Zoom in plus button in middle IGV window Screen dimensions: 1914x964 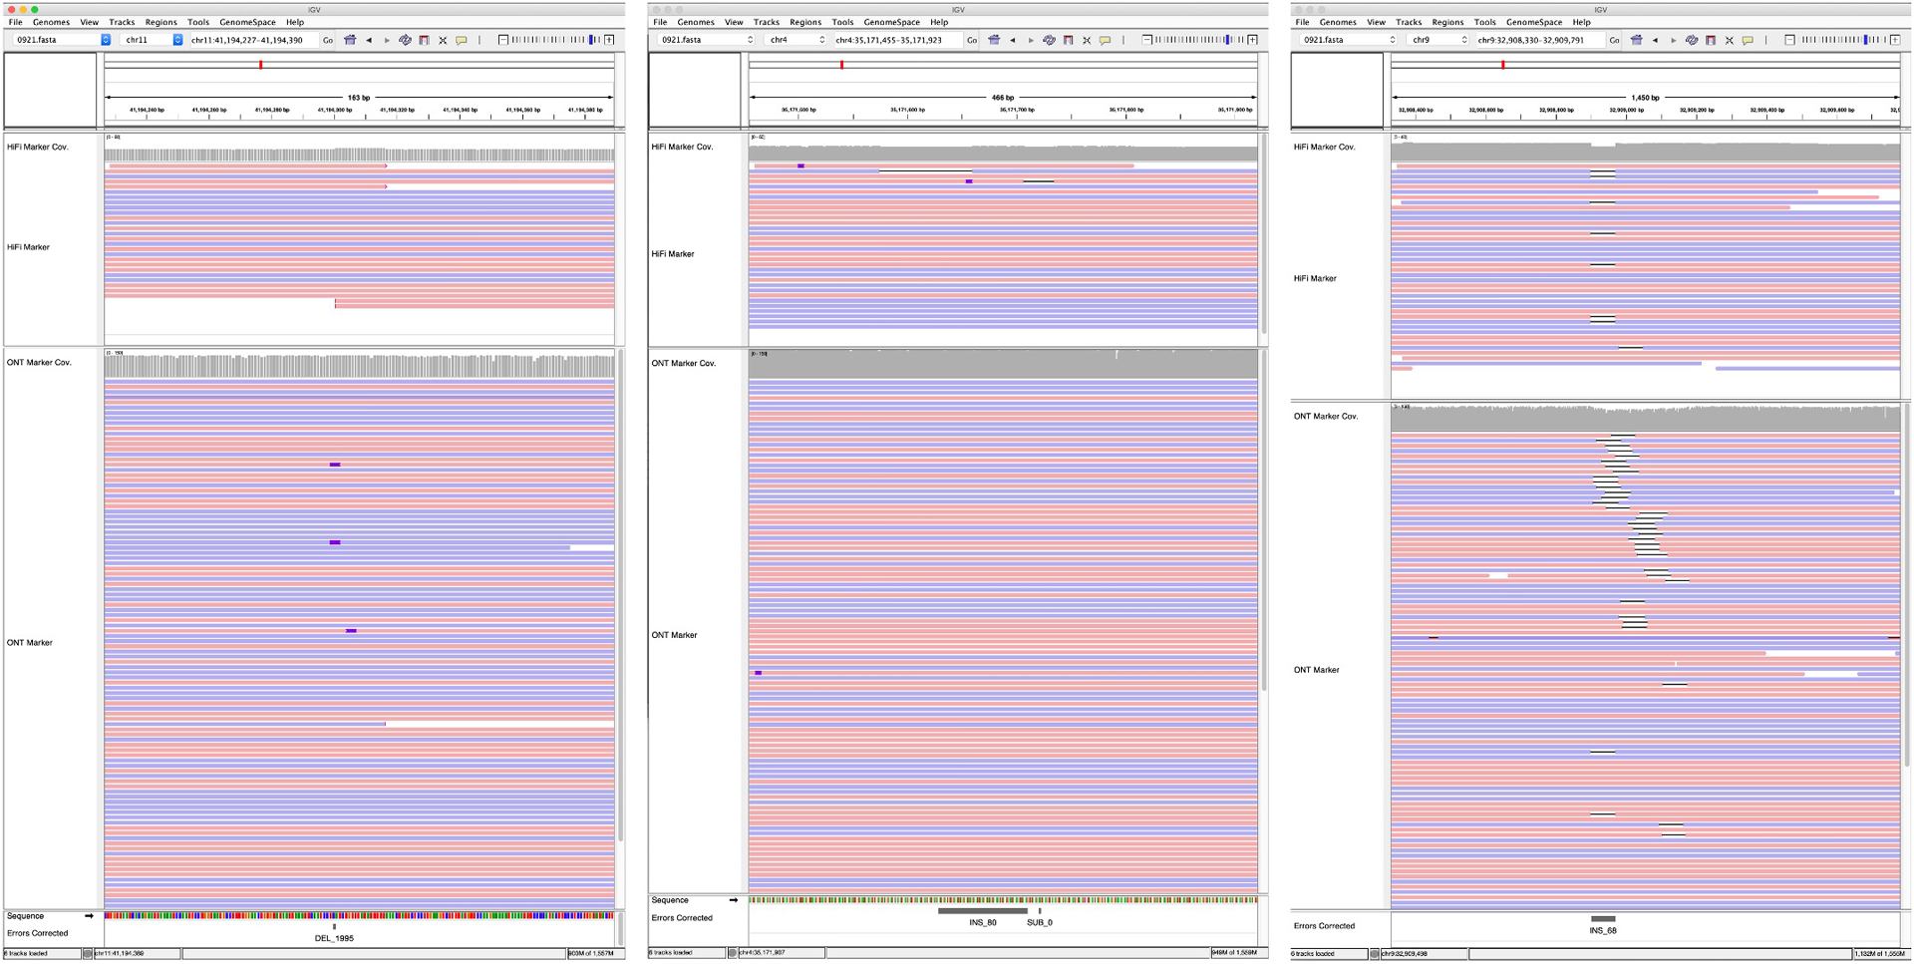click(1253, 40)
